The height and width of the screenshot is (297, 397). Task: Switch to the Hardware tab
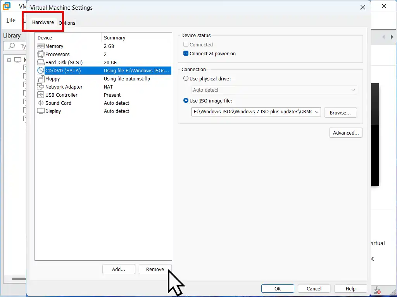[x=43, y=22]
